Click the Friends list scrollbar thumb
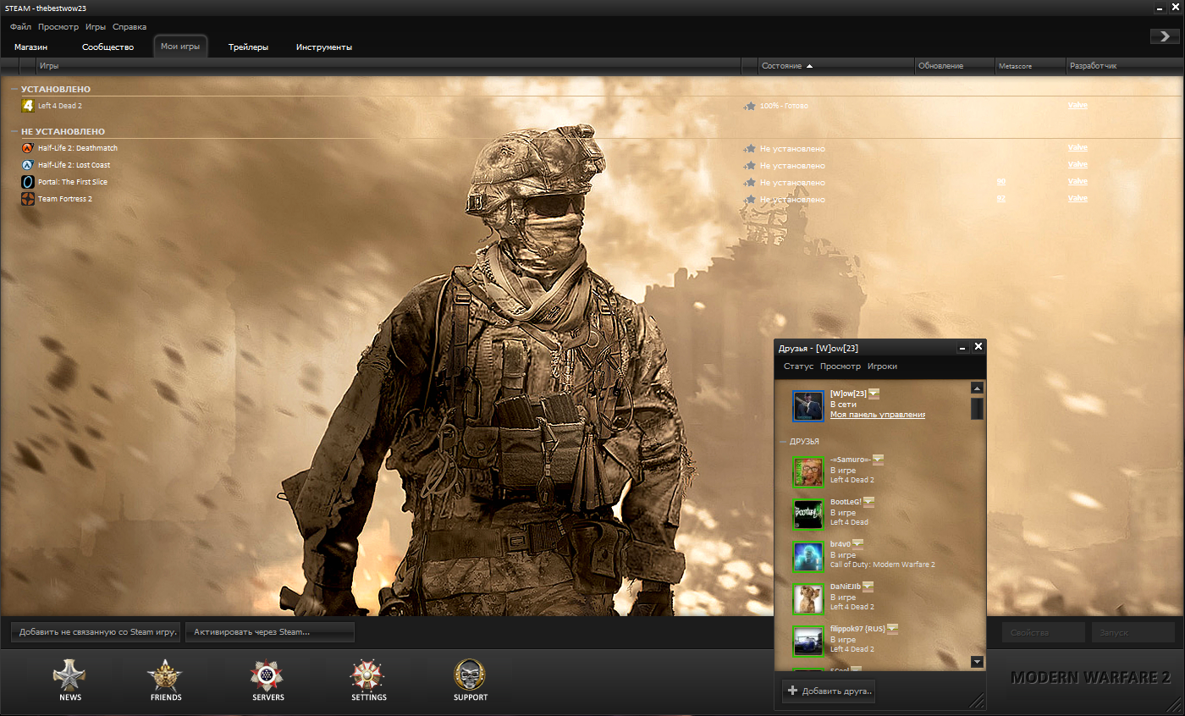Screen dimensions: 1185x716 pyautogui.click(x=977, y=408)
